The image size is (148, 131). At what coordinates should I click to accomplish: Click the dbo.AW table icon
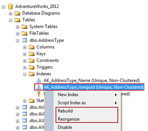pos(24,127)
